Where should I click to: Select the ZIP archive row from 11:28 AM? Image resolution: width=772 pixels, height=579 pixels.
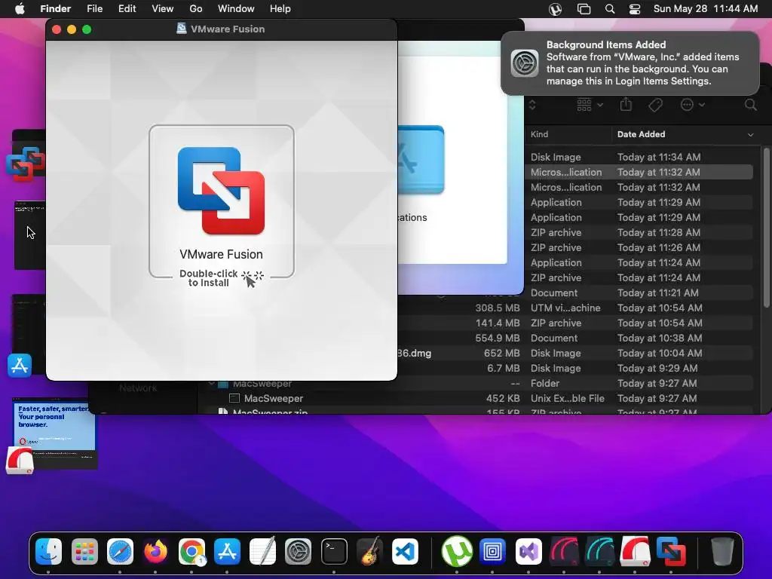tap(639, 232)
